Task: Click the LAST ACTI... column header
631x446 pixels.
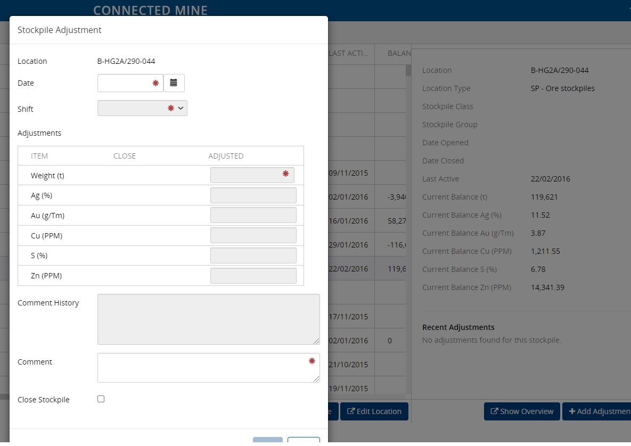Action: click(348, 53)
